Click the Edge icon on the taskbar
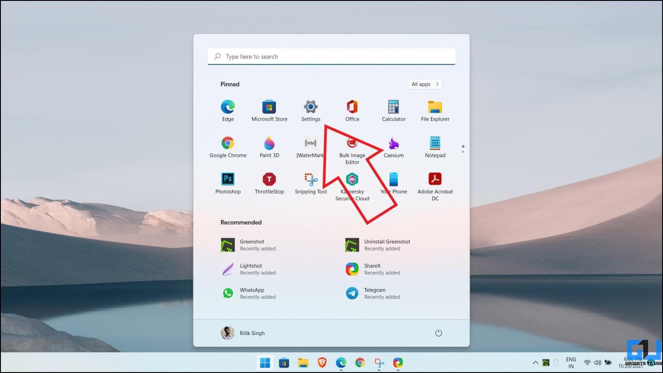The height and width of the screenshot is (373, 663). point(341,363)
